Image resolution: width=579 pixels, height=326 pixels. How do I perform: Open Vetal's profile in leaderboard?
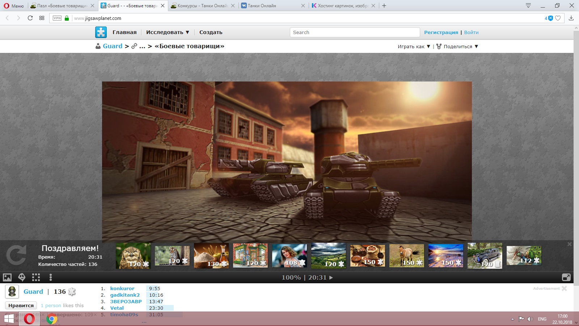pyautogui.click(x=117, y=308)
